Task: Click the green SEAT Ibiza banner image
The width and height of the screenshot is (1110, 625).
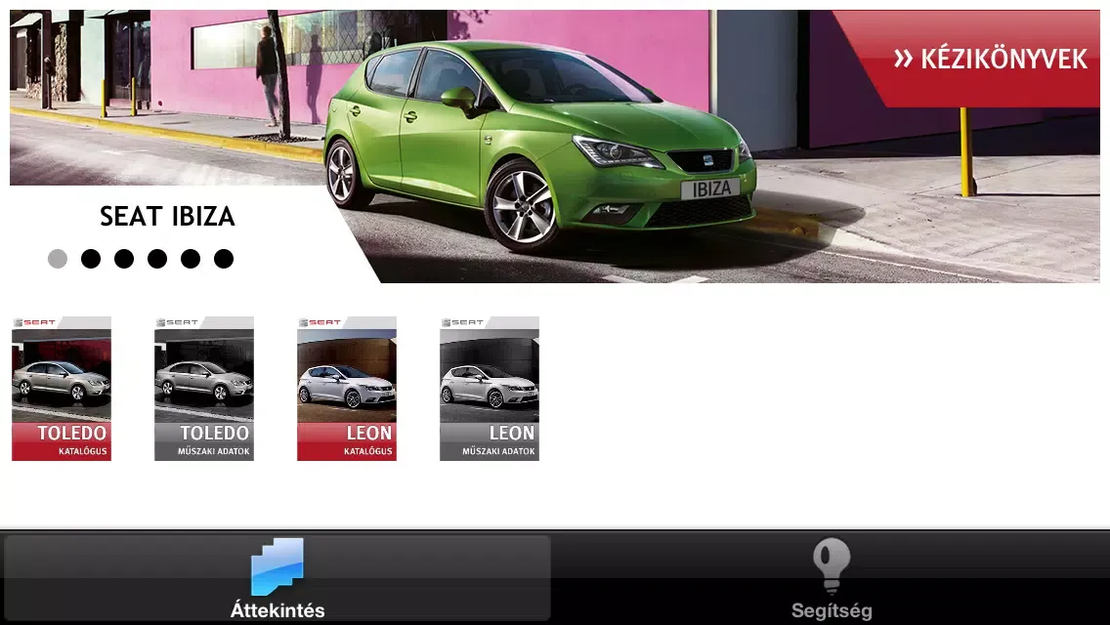Action: [x=555, y=146]
